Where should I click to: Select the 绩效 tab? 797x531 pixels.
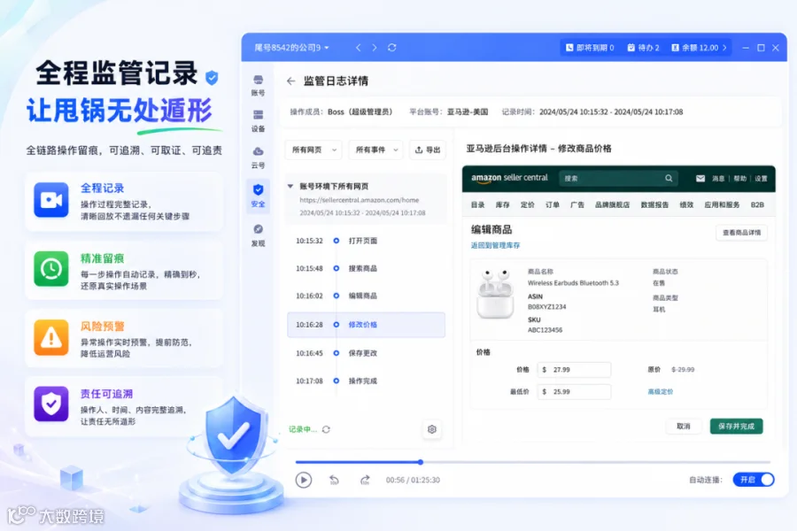pos(686,204)
